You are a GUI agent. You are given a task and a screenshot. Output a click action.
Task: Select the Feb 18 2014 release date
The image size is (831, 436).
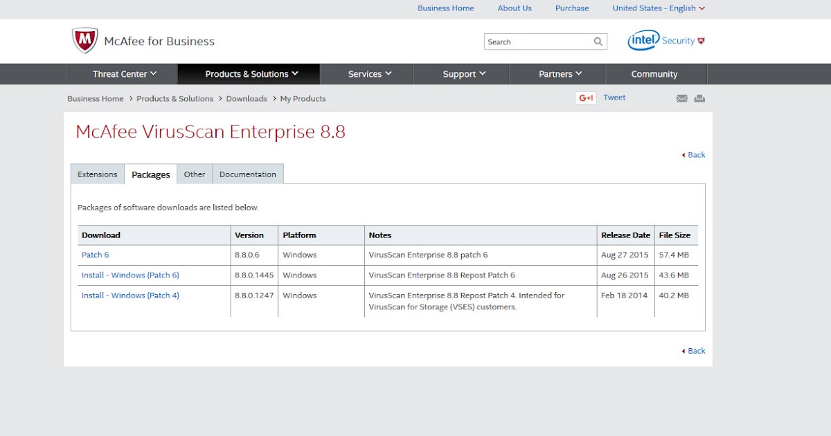(x=624, y=295)
